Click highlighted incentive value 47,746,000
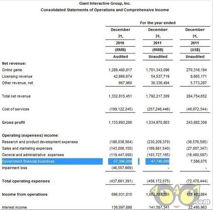Viewport: 213px width, 210px height. click(x=160, y=162)
